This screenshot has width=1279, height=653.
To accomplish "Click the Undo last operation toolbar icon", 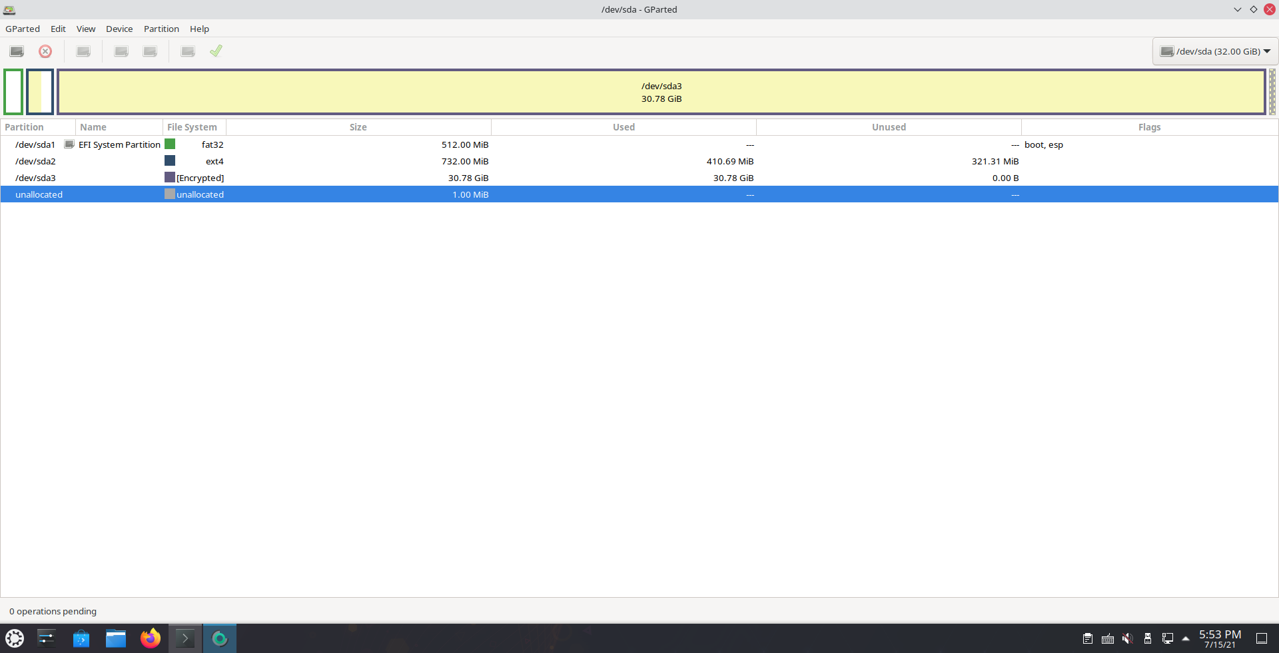I will click(x=188, y=51).
